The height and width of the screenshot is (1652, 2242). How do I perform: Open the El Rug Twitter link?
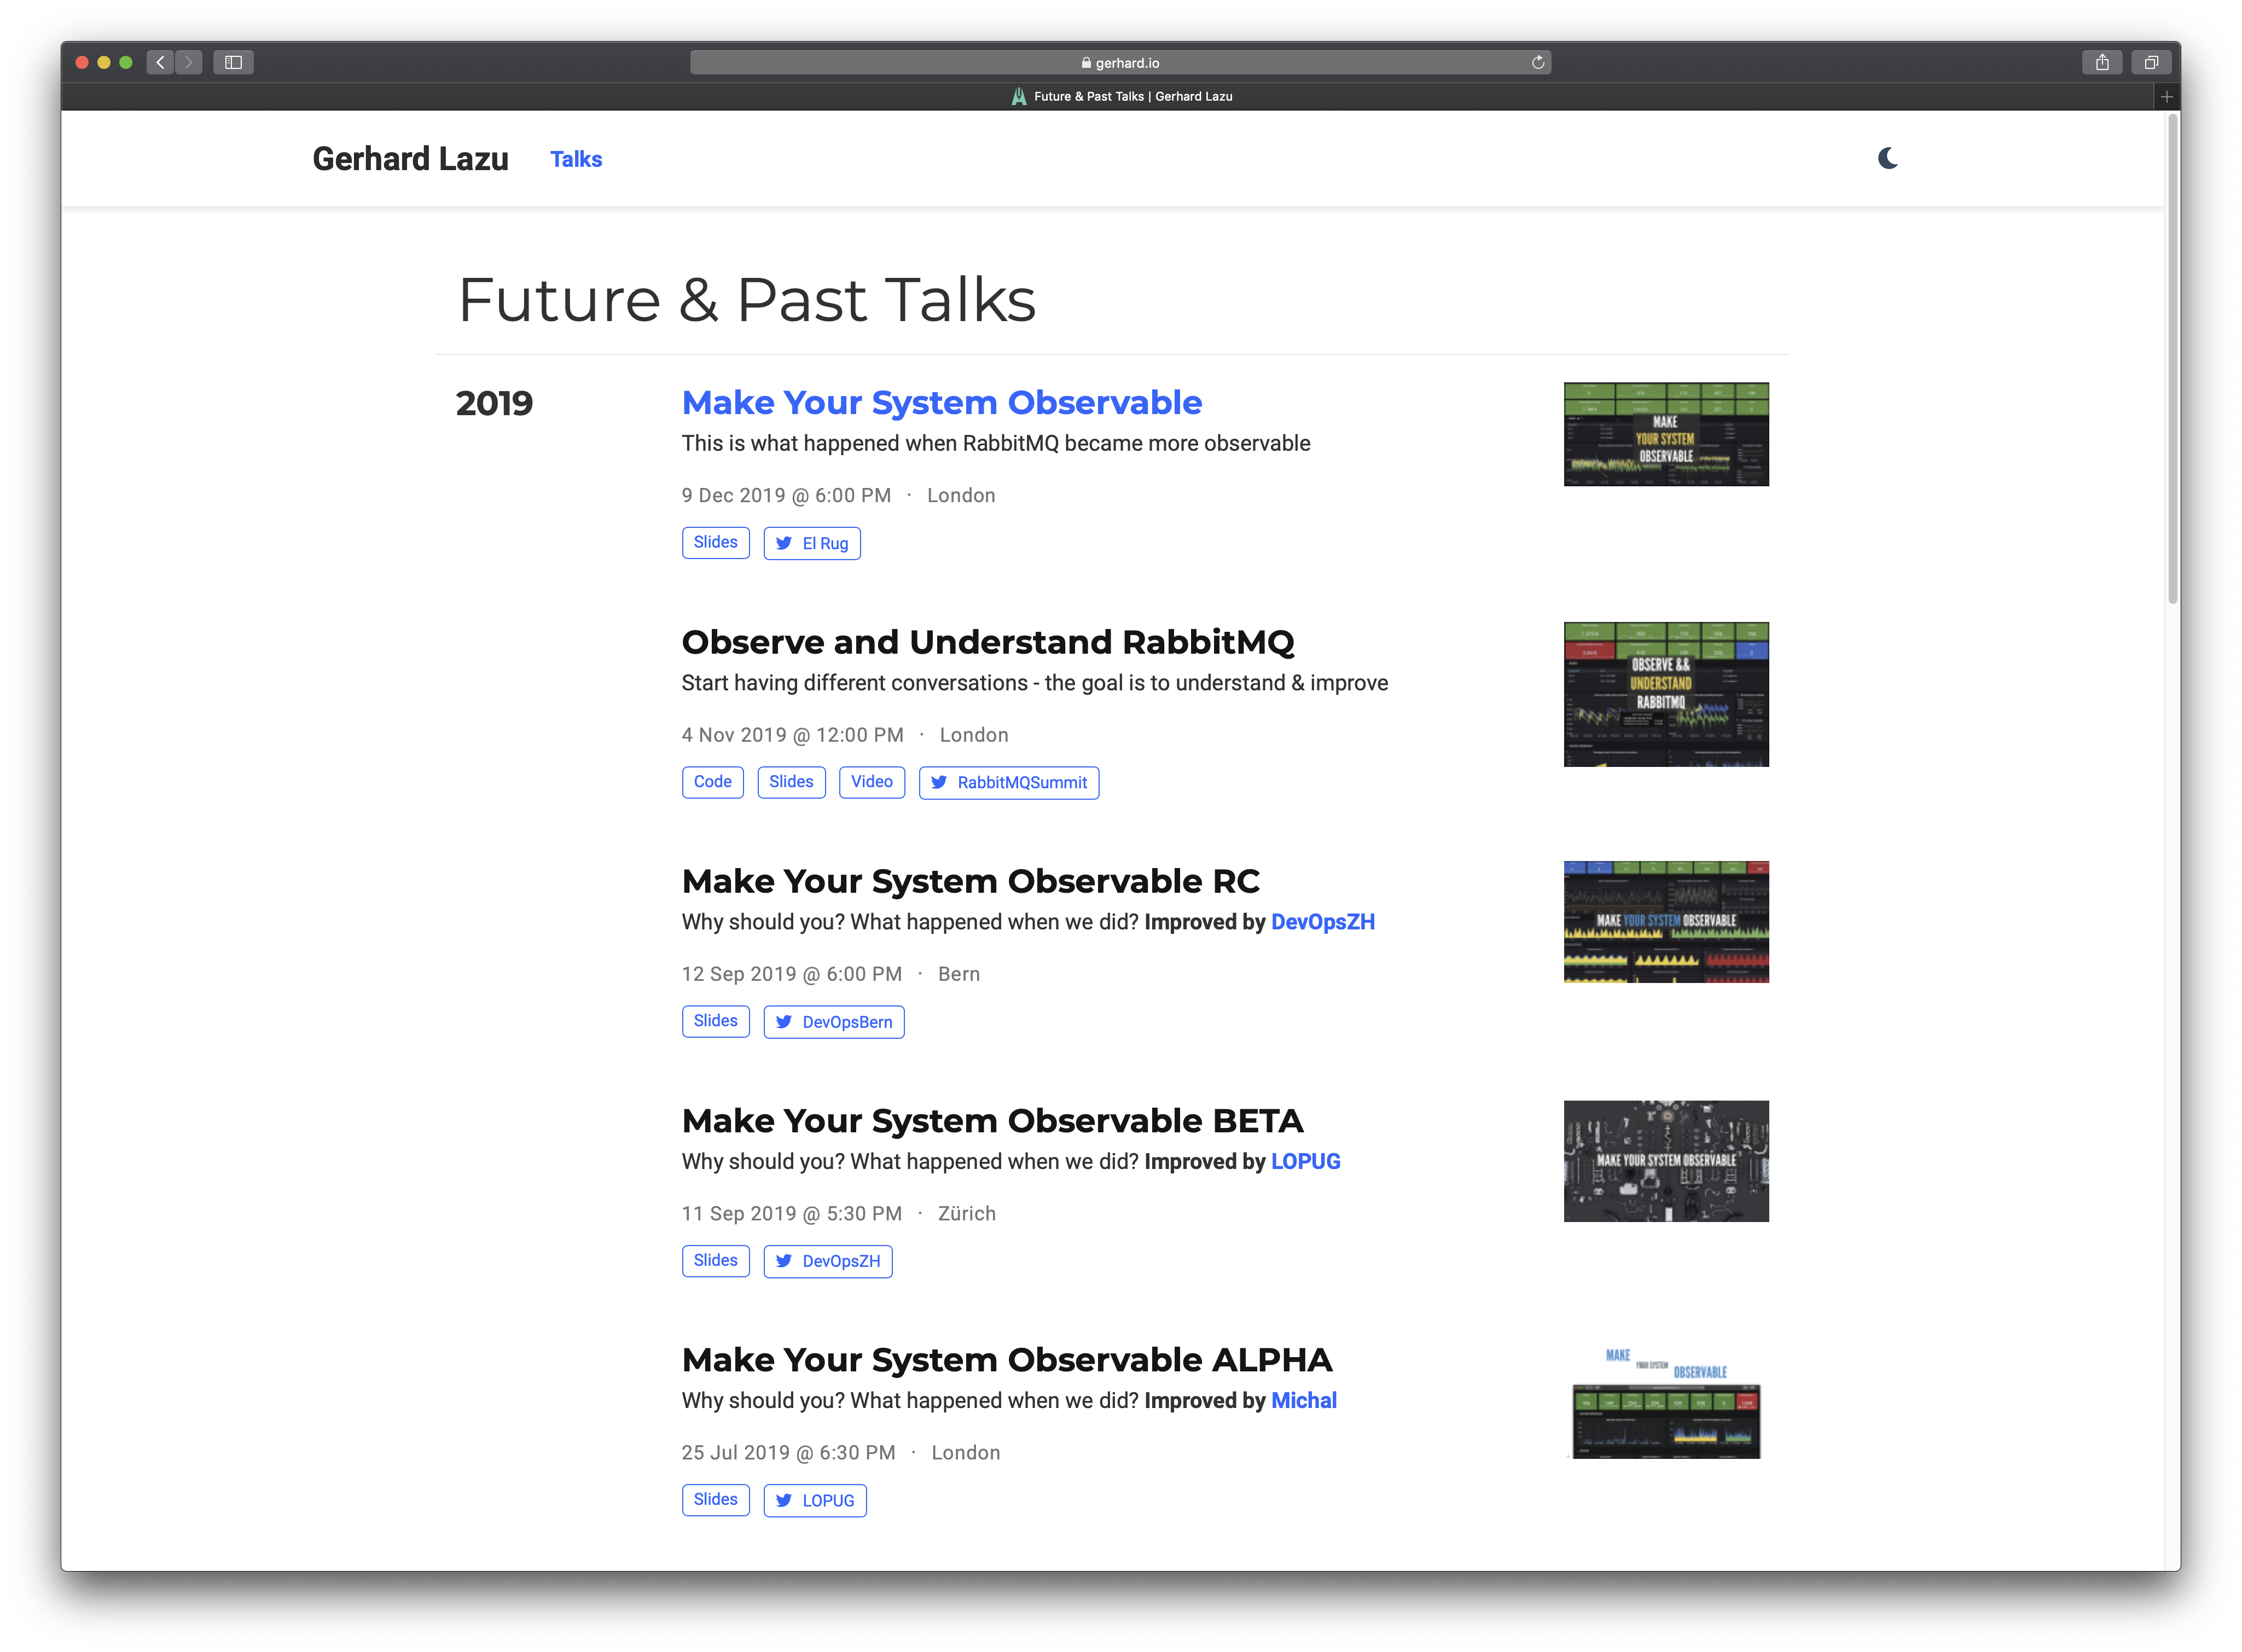812,543
